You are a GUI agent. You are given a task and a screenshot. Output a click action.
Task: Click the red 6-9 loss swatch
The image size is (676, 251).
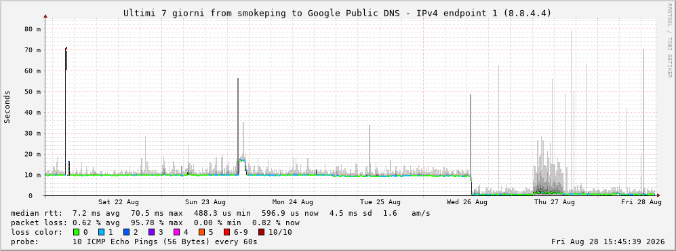pyautogui.click(x=226, y=232)
